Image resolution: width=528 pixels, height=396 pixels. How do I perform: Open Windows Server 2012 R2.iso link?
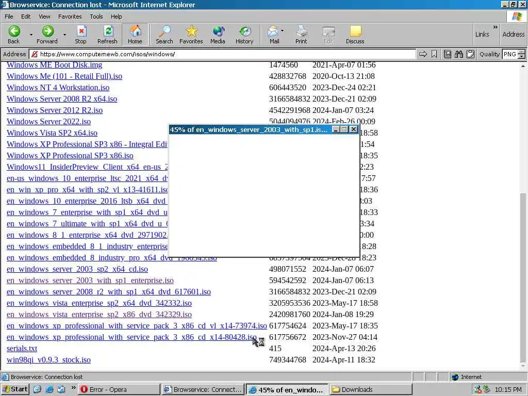(x=55, y=110)
